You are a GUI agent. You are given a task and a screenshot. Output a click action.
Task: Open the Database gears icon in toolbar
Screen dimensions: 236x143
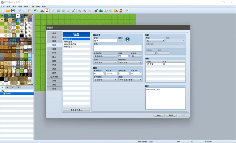[96, 11]
